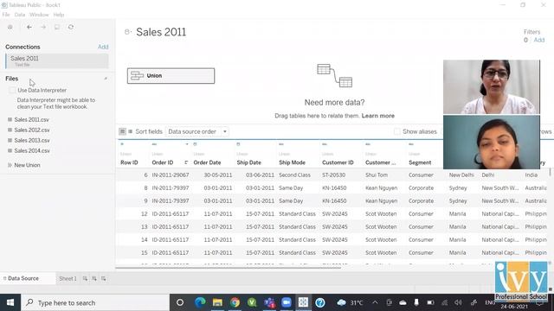Open File Explorer from the taskbar
Screen dimensions: 554x311
pyautogui.click(x=217, y=302)
